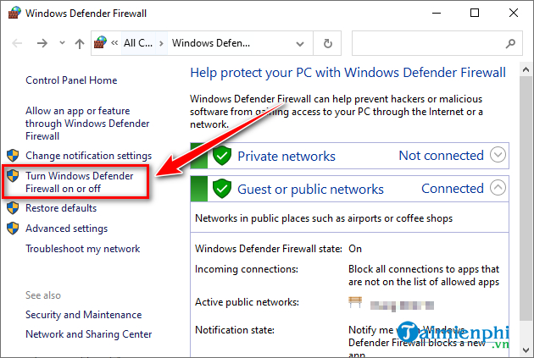Click the green shield beside Guest or public networks
This screenshot has height=358, width=534.
(x=222, y=188)
